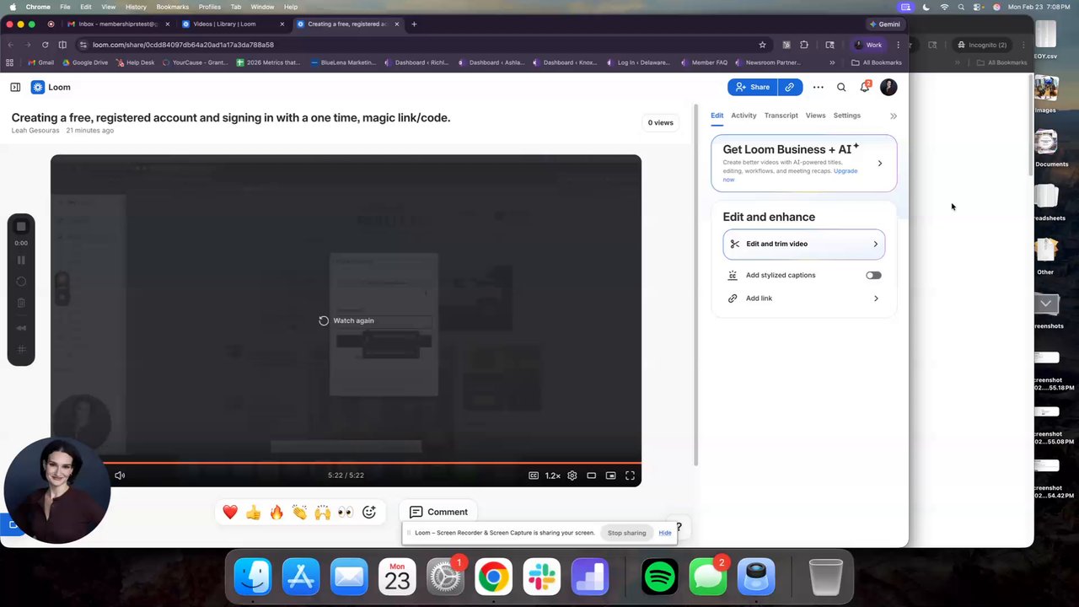Delete the recording using the trash icon

point(21,303)
